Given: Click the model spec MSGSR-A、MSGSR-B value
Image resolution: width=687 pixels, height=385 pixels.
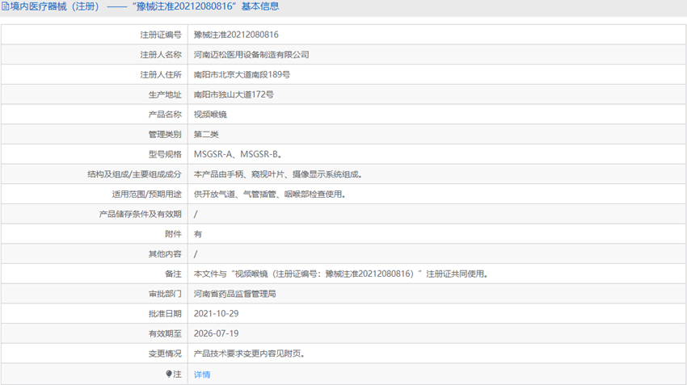Looking at the screenshot, I should [x=238, y=154].
